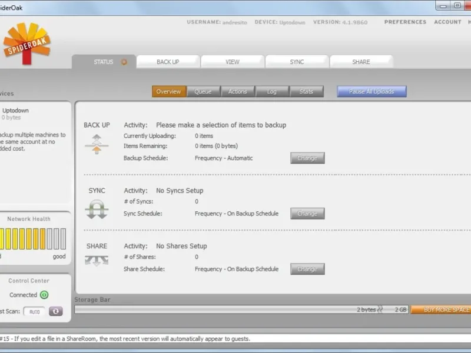The width and height of the screenshot is (471, 353).
Task: Click the tip text about ShareRoom
Action: tap(125, 339)
